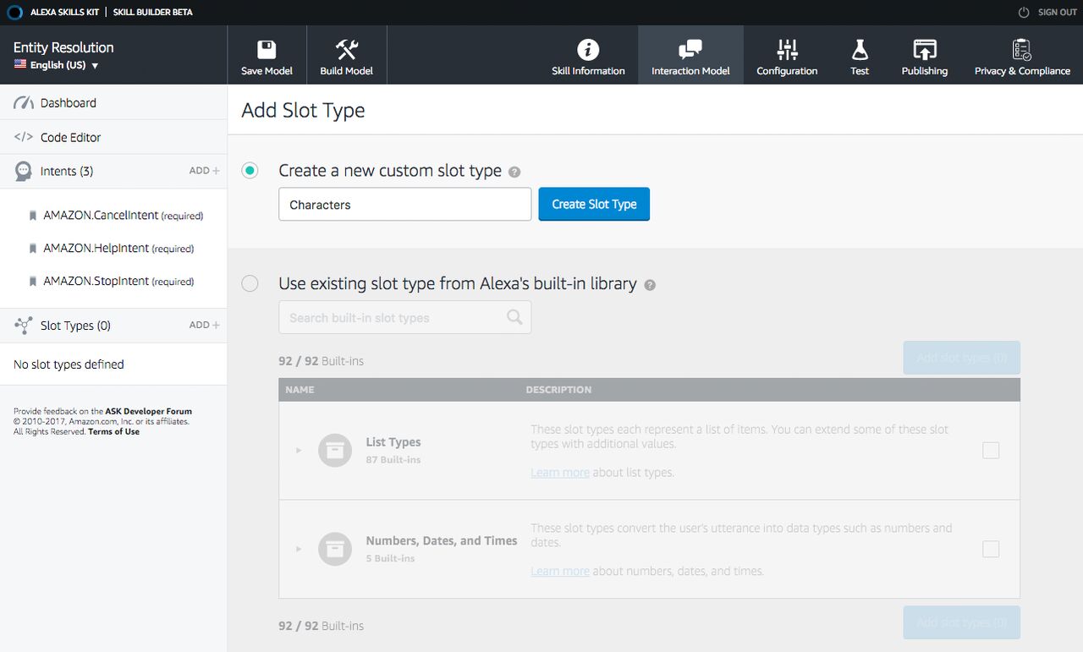Click Learn more about list types
Screen dimensions: 1083x652
point(560,473)
